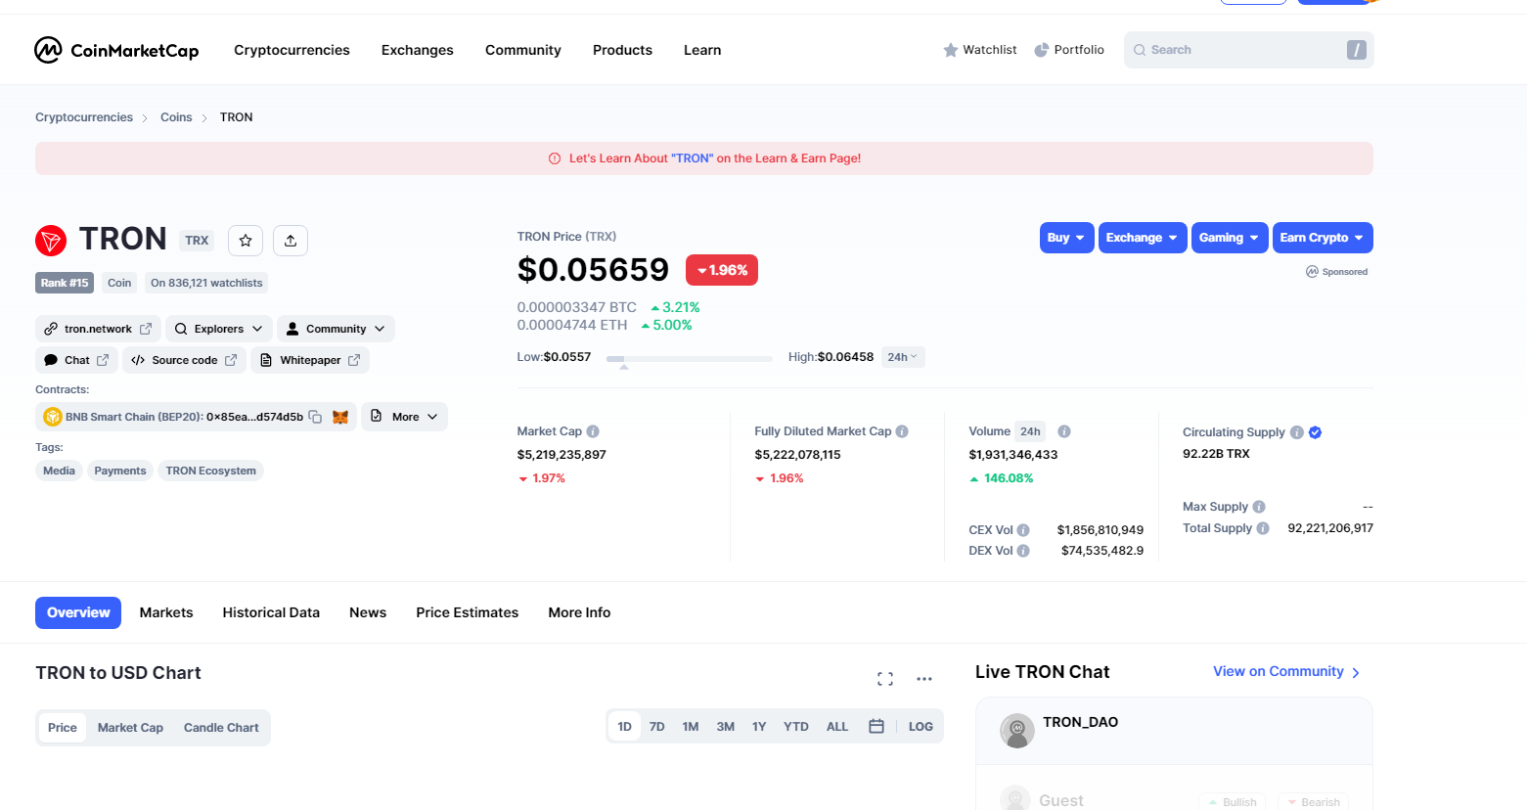Viewport: 1527px width, 810px height.
Task: Click the MetaMask fox icon
Action: point(340,417)
